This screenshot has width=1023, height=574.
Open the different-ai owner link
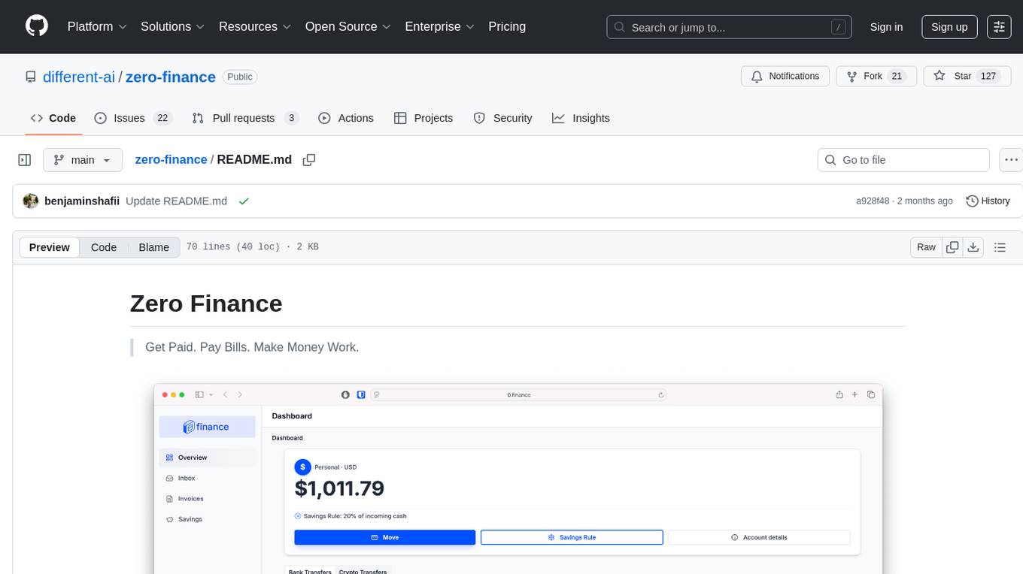(79, 77)
